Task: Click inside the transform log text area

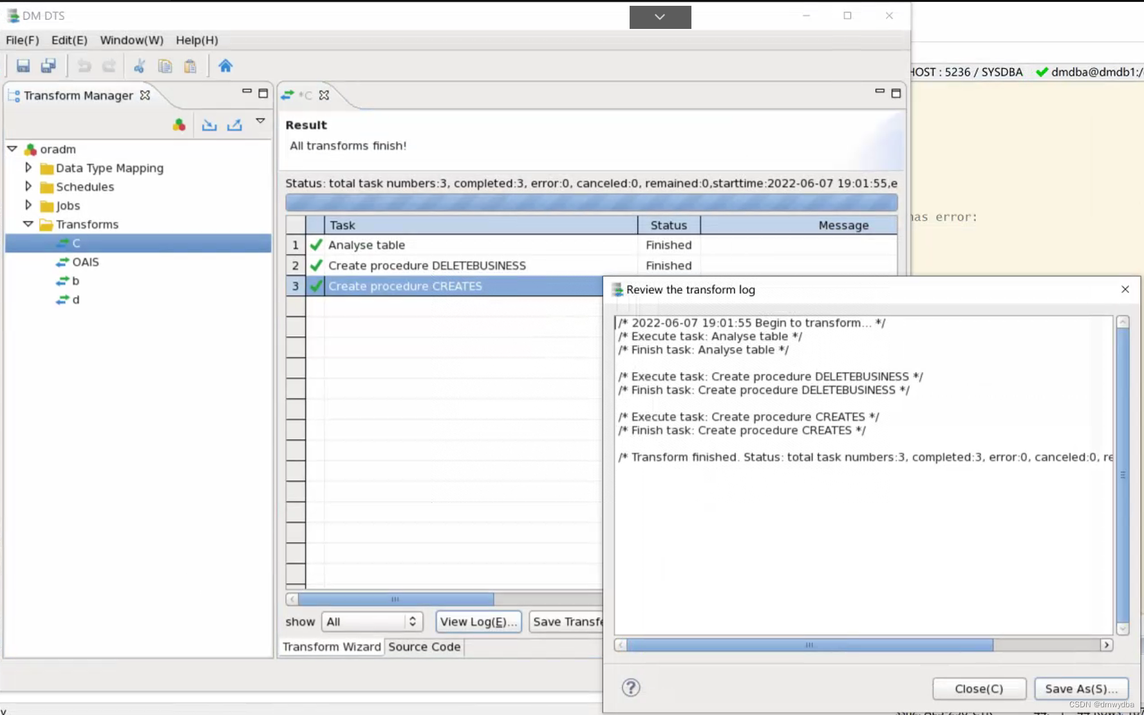Action: pyautogui.click(x=864, y=475)
